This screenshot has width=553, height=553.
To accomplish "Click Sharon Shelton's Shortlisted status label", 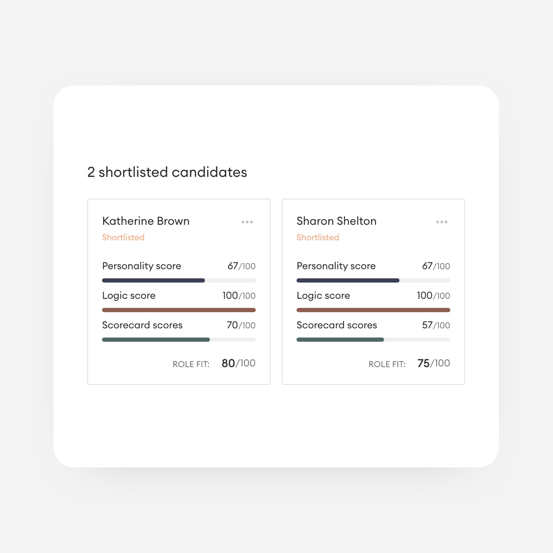I will pyautogui.click(x=318, y=238).
